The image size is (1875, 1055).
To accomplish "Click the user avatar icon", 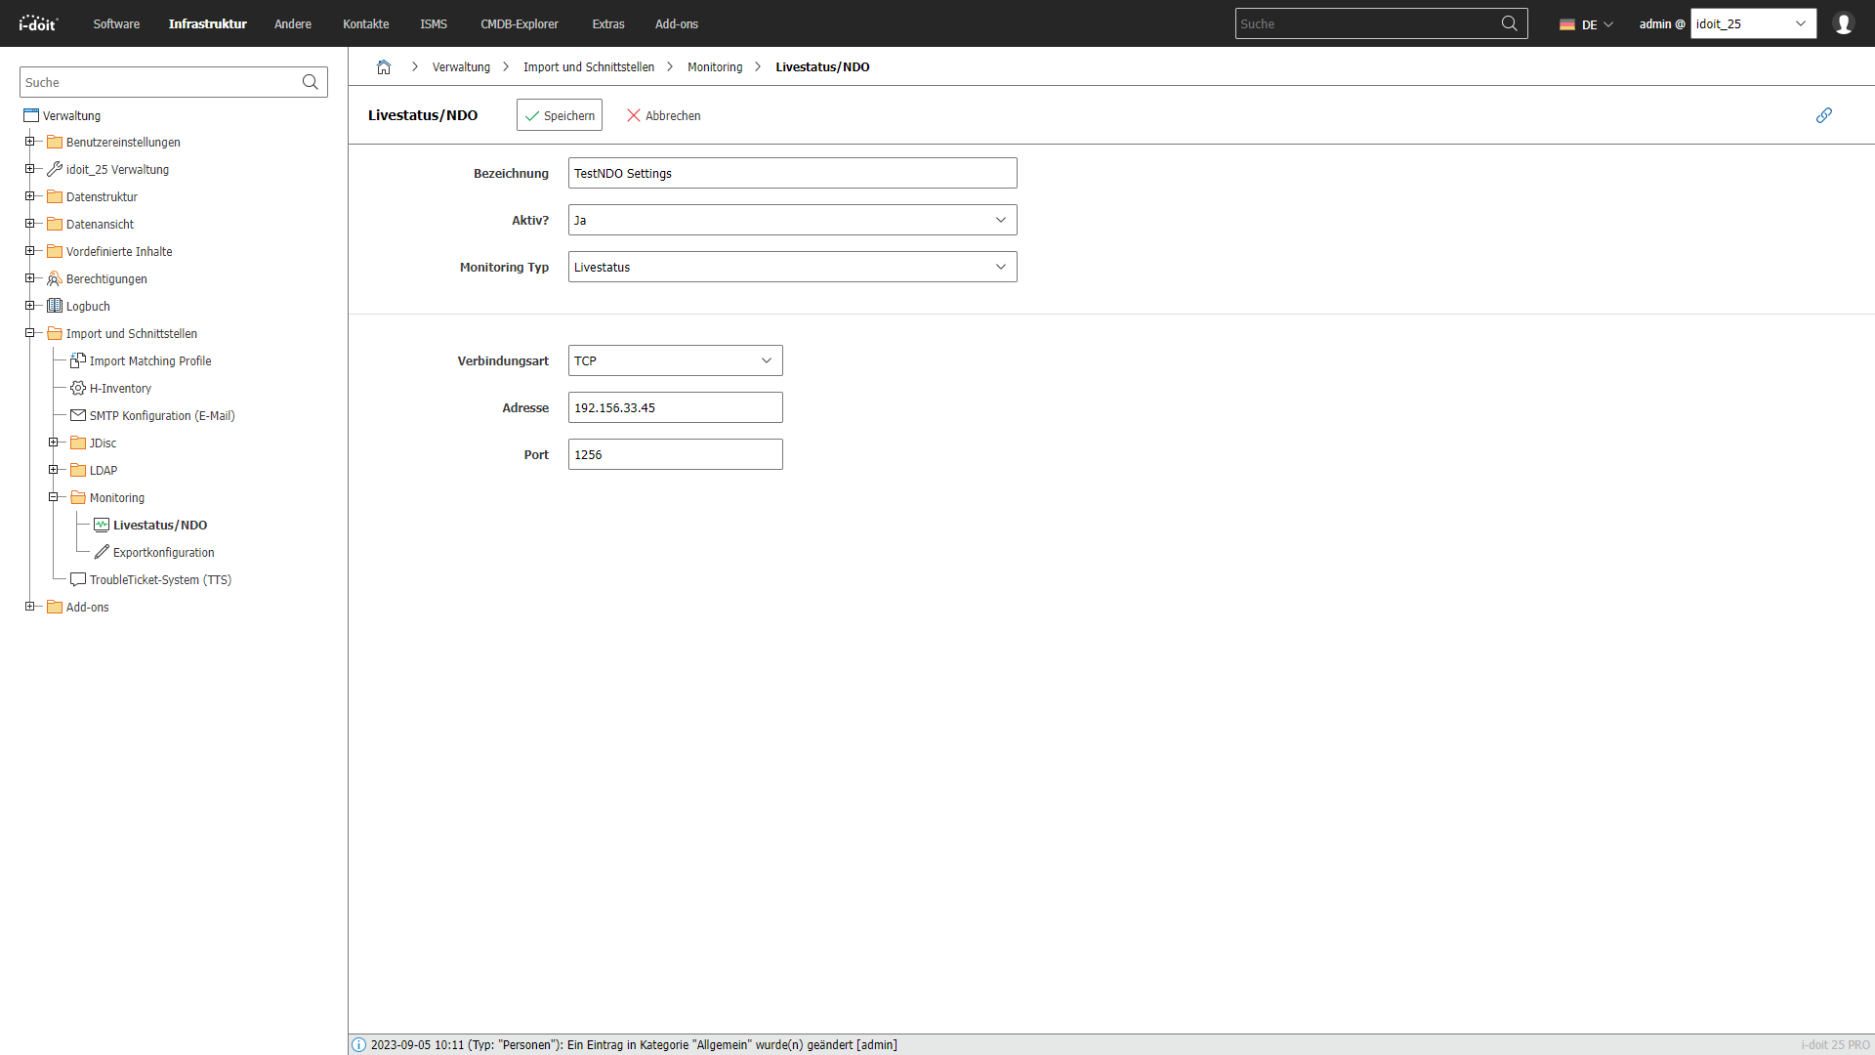I will 1843,23.
